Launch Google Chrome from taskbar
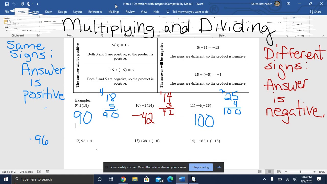The image size is (327, 184). pyautogui.click(x=123, y=179)
